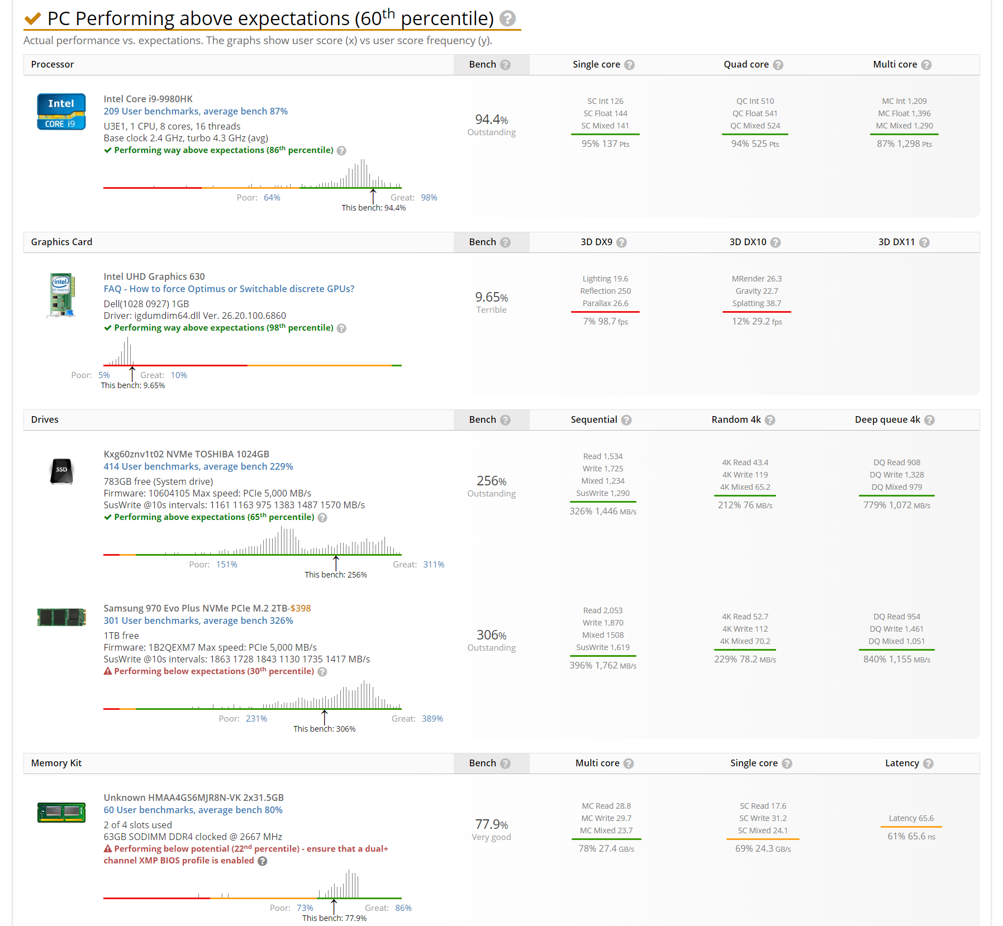Click the $398 price link
This screenshot has width=1003, height=926.
(301, 608)
